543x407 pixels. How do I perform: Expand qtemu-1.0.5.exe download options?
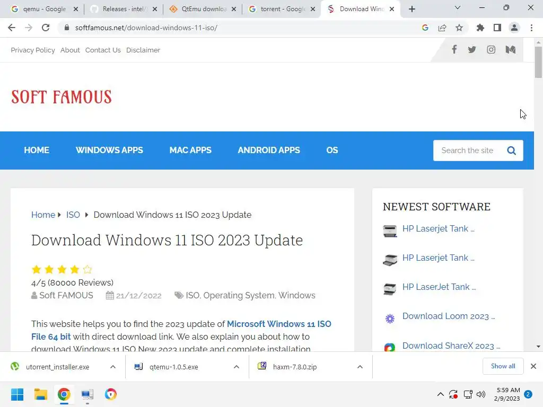click(x=237, y=367)
